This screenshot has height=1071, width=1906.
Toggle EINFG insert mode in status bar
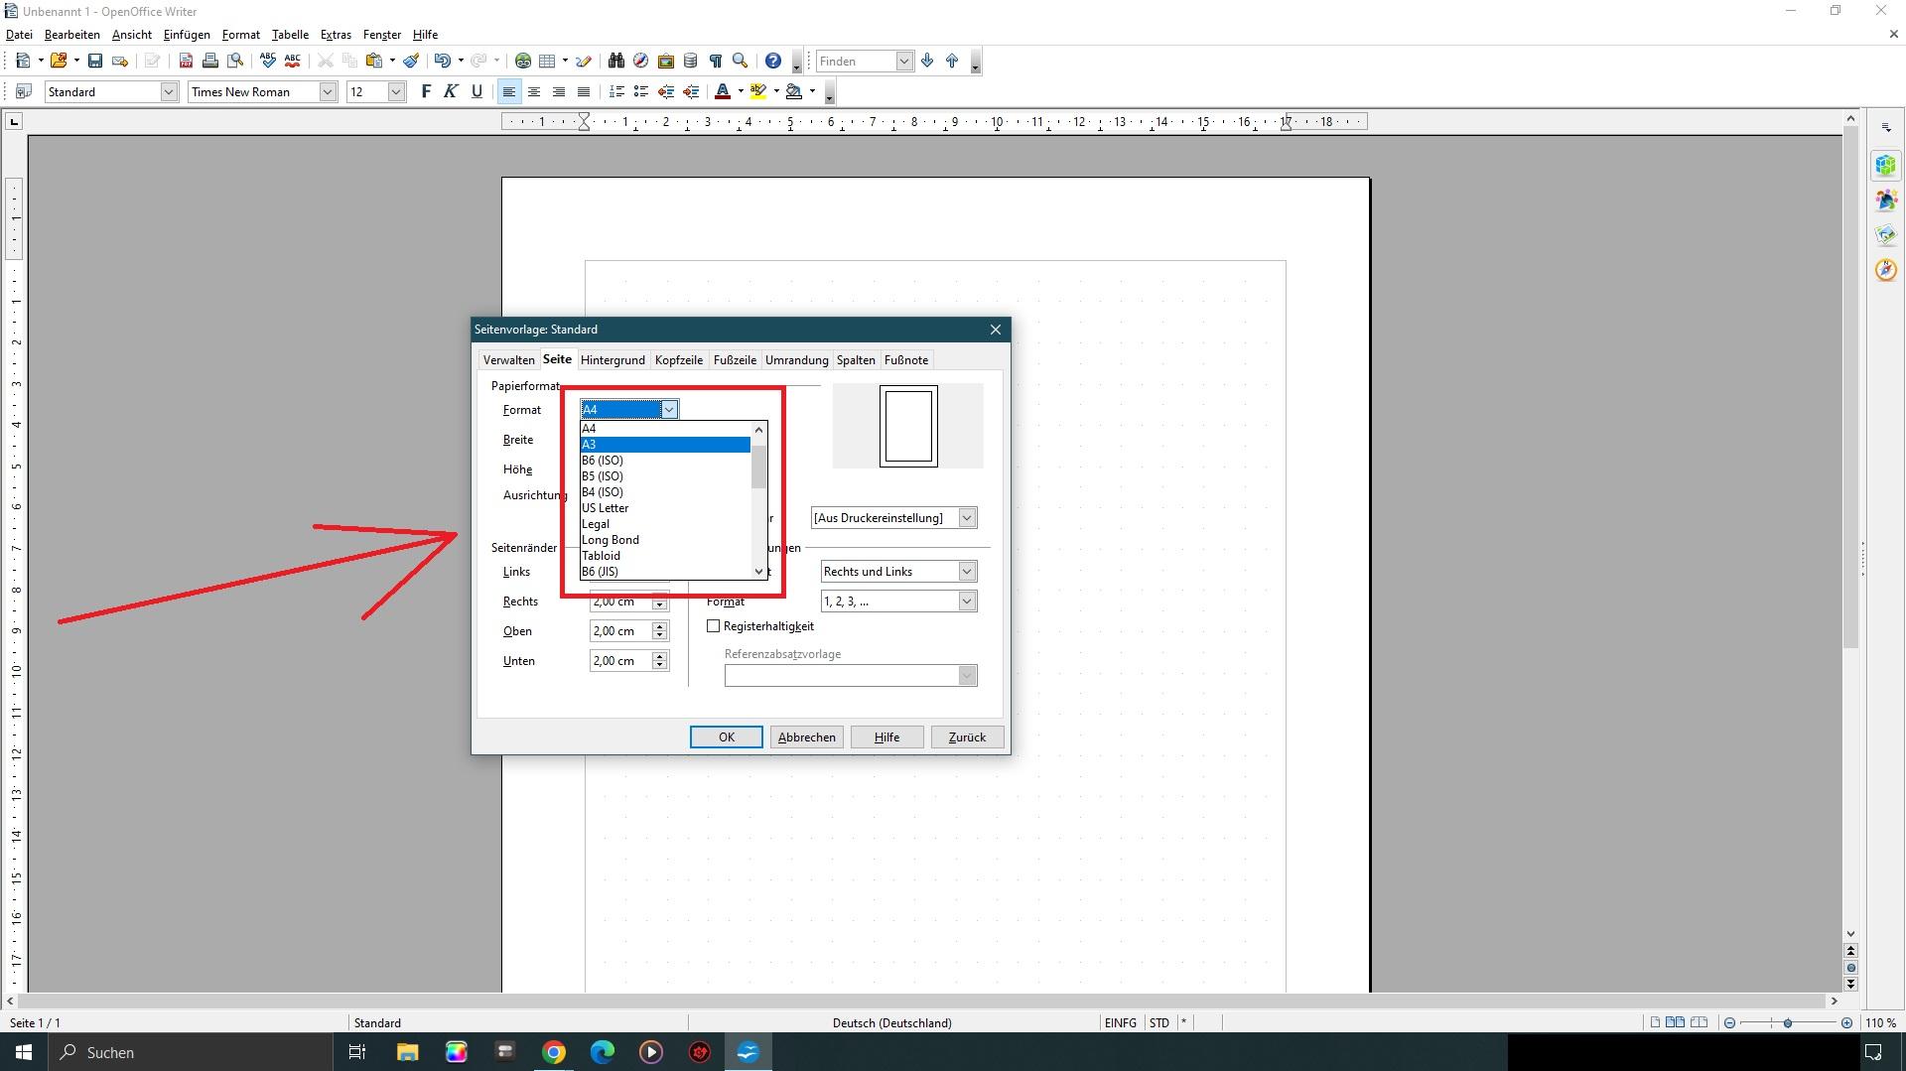pos(1120,1022)
